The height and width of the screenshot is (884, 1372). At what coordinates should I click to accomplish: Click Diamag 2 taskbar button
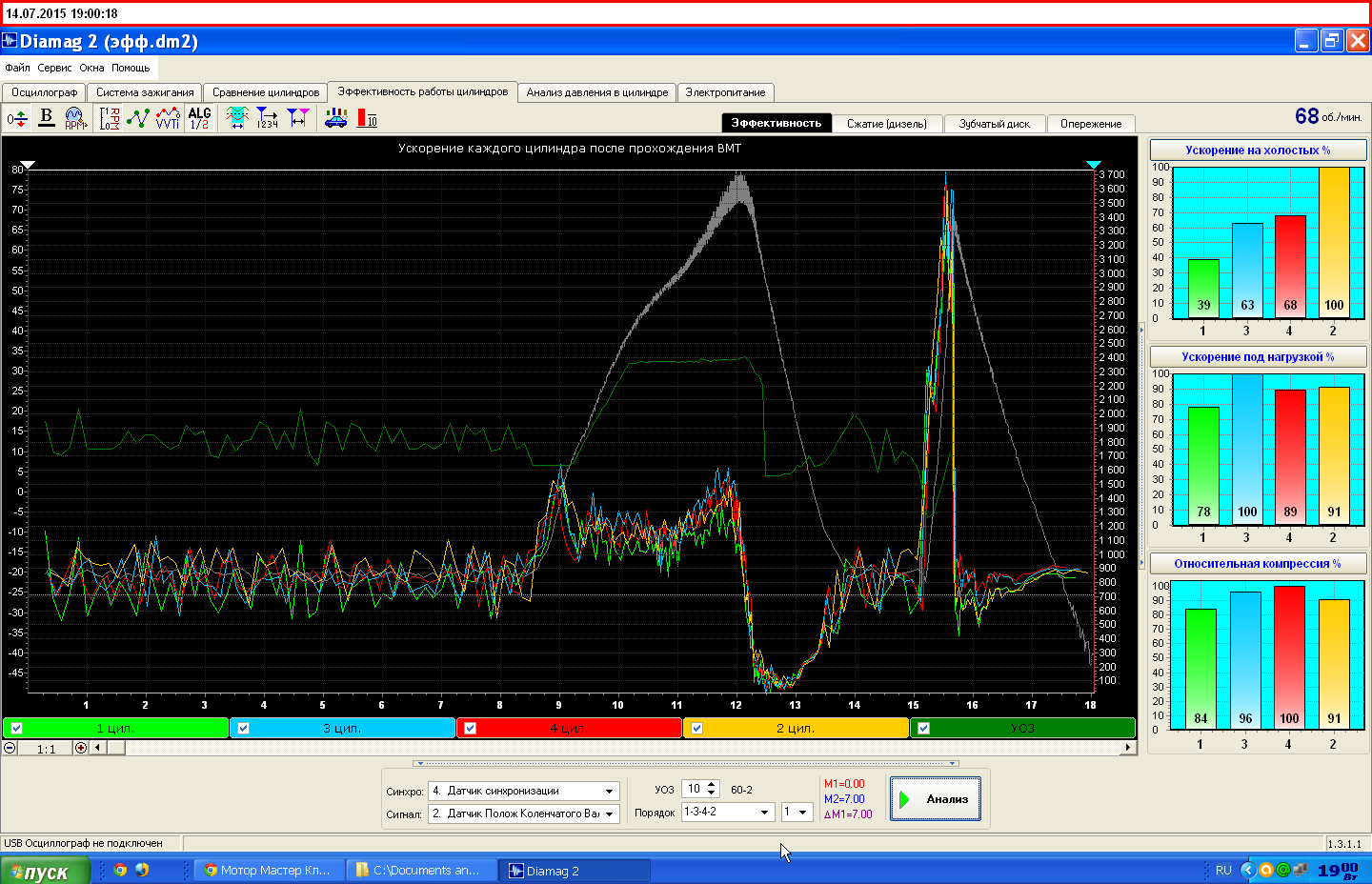(x=575, y=870)
